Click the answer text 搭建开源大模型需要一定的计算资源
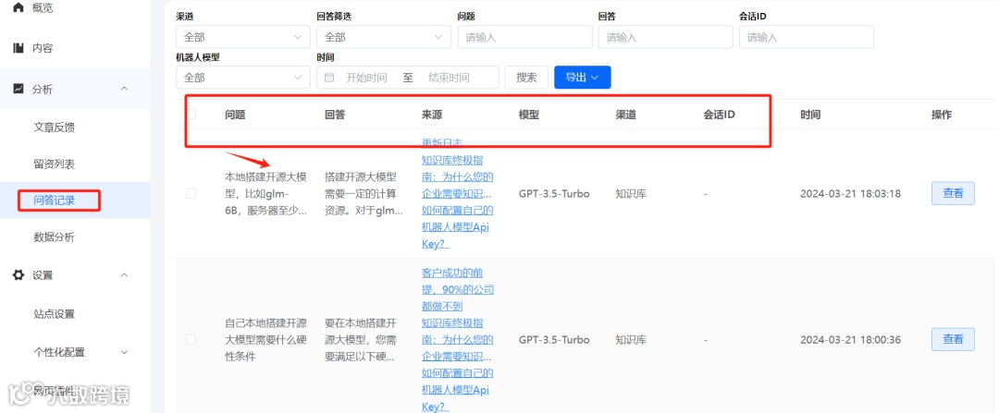999x413 pixels. [364, 193]
